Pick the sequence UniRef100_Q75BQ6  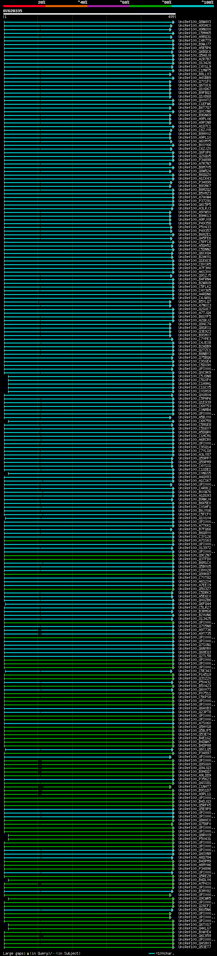point(195,357)
